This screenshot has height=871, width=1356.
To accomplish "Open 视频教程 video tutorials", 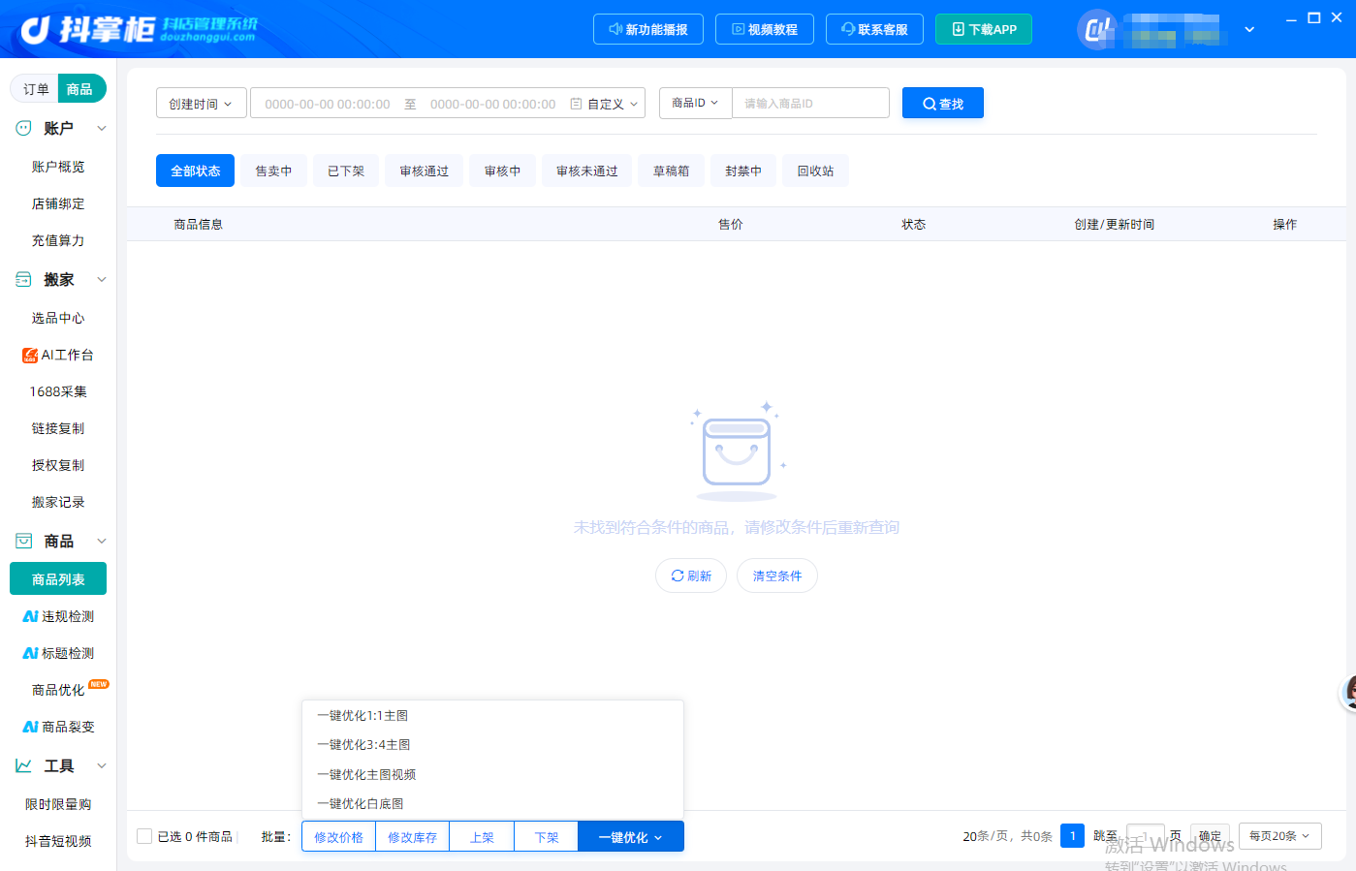I will coord(765,29).
